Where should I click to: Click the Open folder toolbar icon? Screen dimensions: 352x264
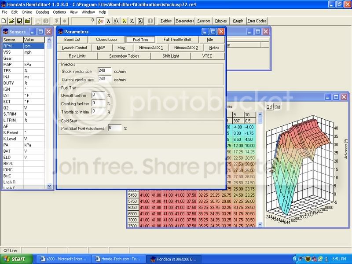click(12, 21)
